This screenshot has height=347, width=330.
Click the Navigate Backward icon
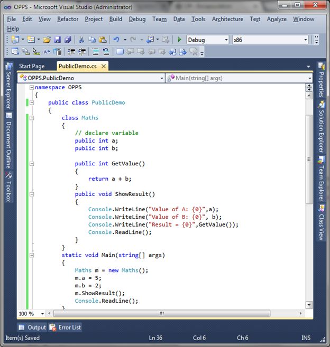(150, 40)
